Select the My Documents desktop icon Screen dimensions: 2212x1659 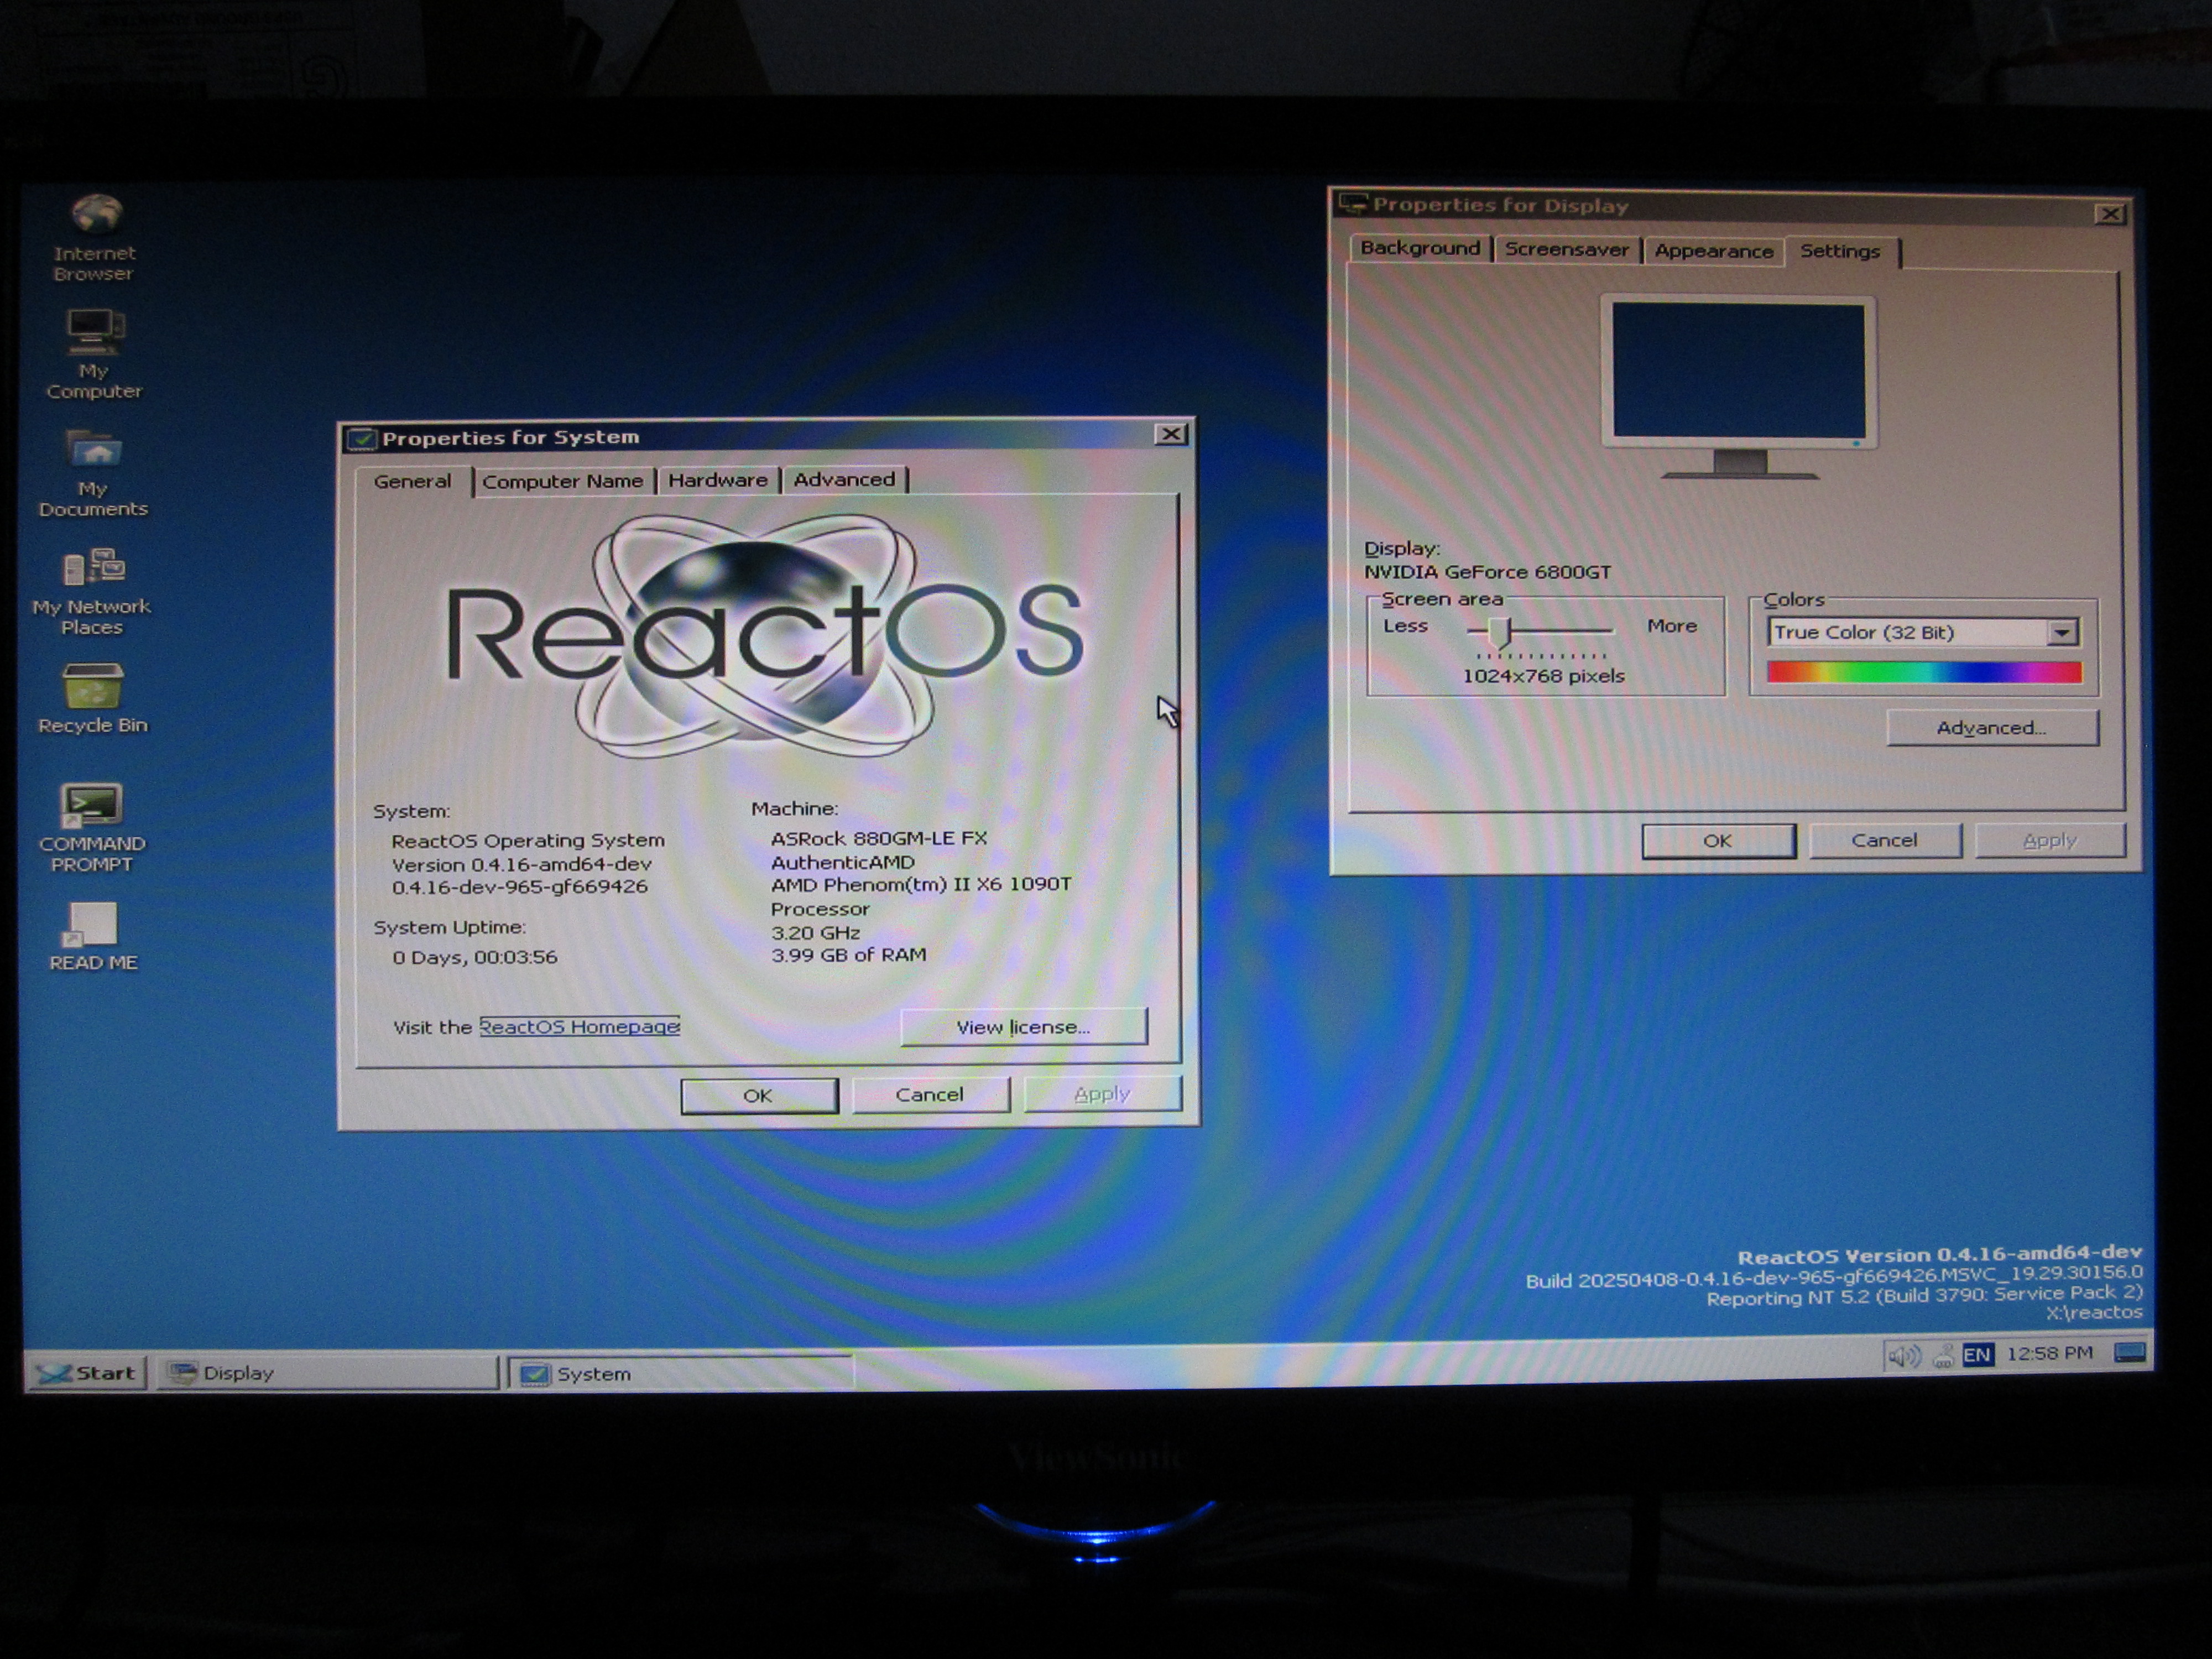coord(93,473)
